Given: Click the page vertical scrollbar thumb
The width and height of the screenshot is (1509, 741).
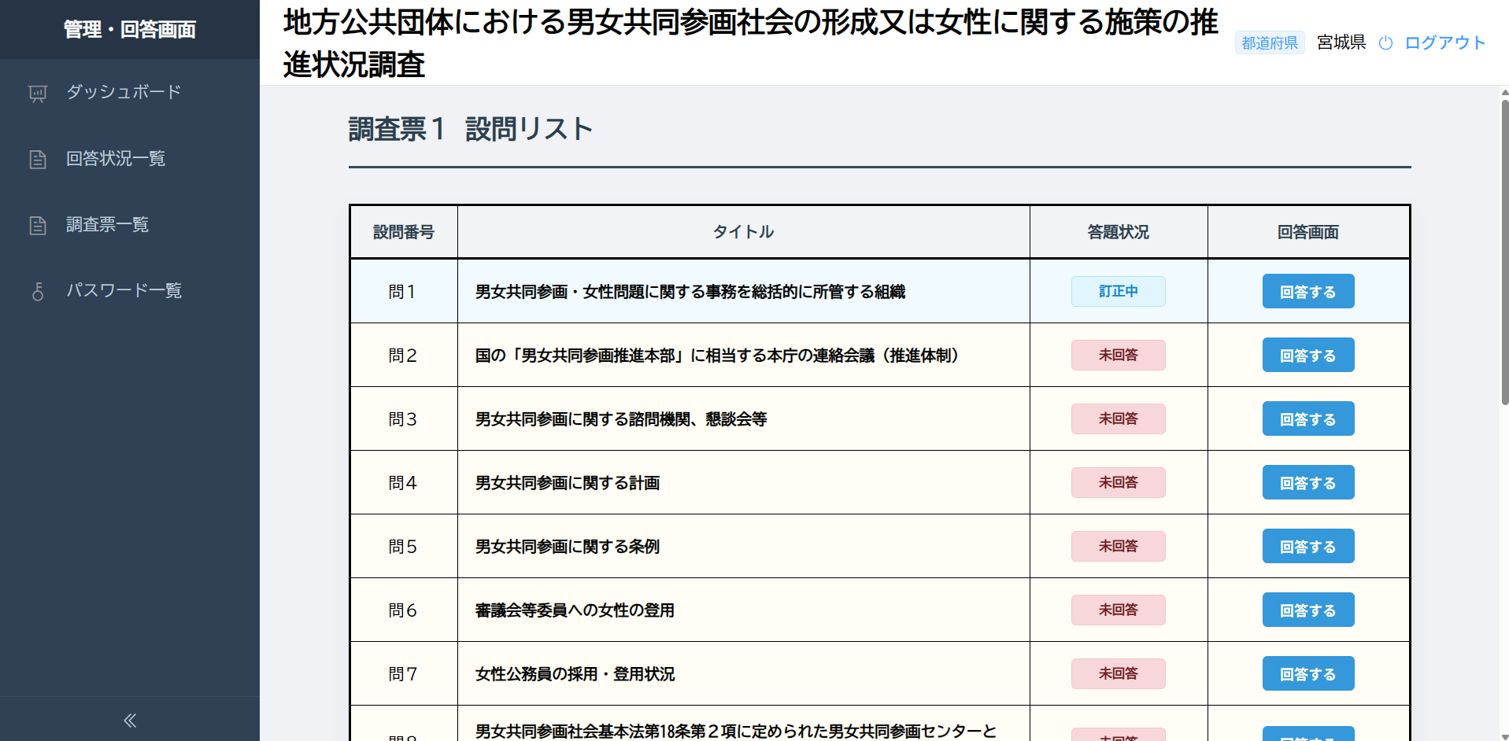Looking at the screenshot, I should pyautogui.click(x=1504, y=252).
